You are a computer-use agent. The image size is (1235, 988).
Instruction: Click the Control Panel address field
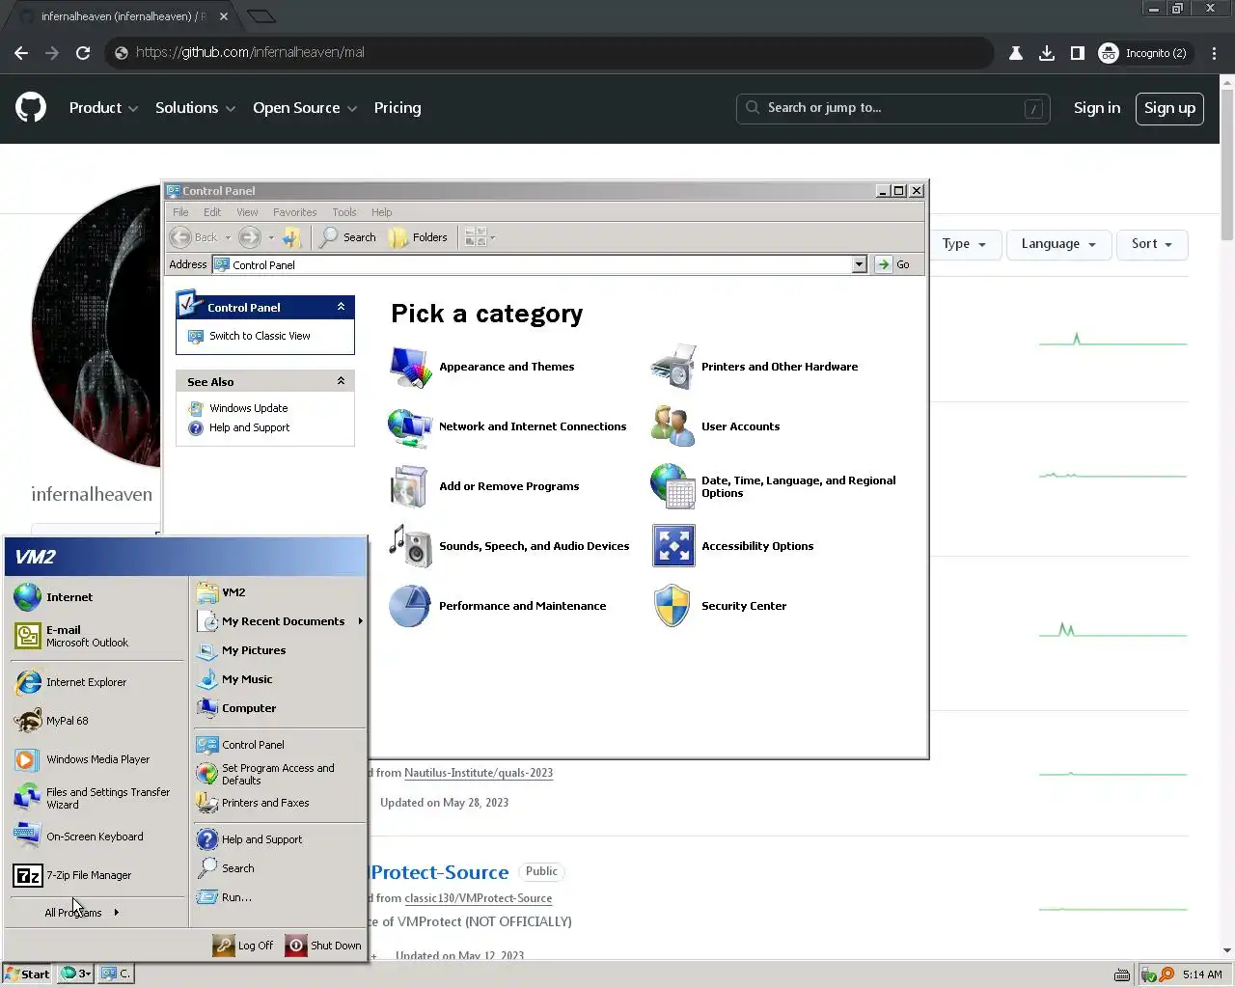540,264
